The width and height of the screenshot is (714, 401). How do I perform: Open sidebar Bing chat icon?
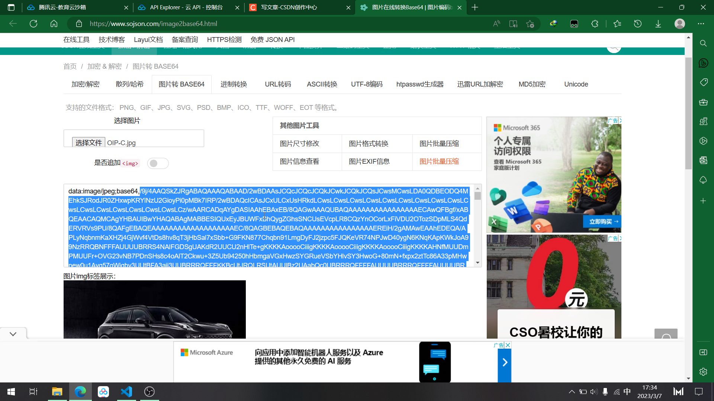pyautogui.click(x=703, y=63)
